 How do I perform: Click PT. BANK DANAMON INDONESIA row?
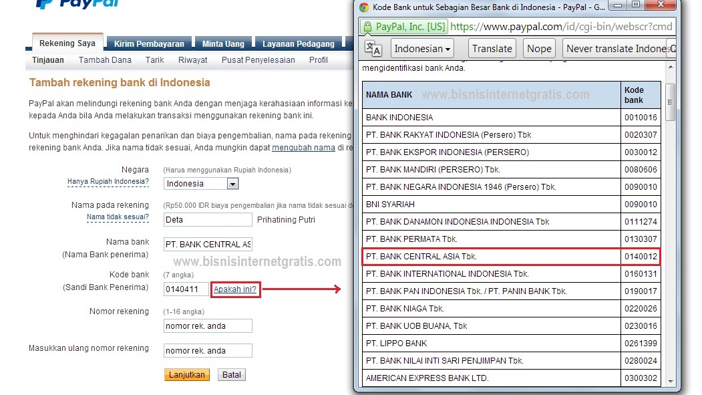coord(511,222)
